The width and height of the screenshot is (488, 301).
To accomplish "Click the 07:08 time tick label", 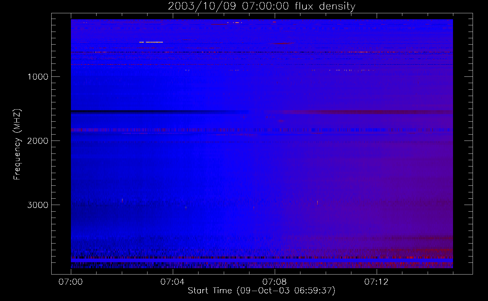I will [x=274, y=282].
